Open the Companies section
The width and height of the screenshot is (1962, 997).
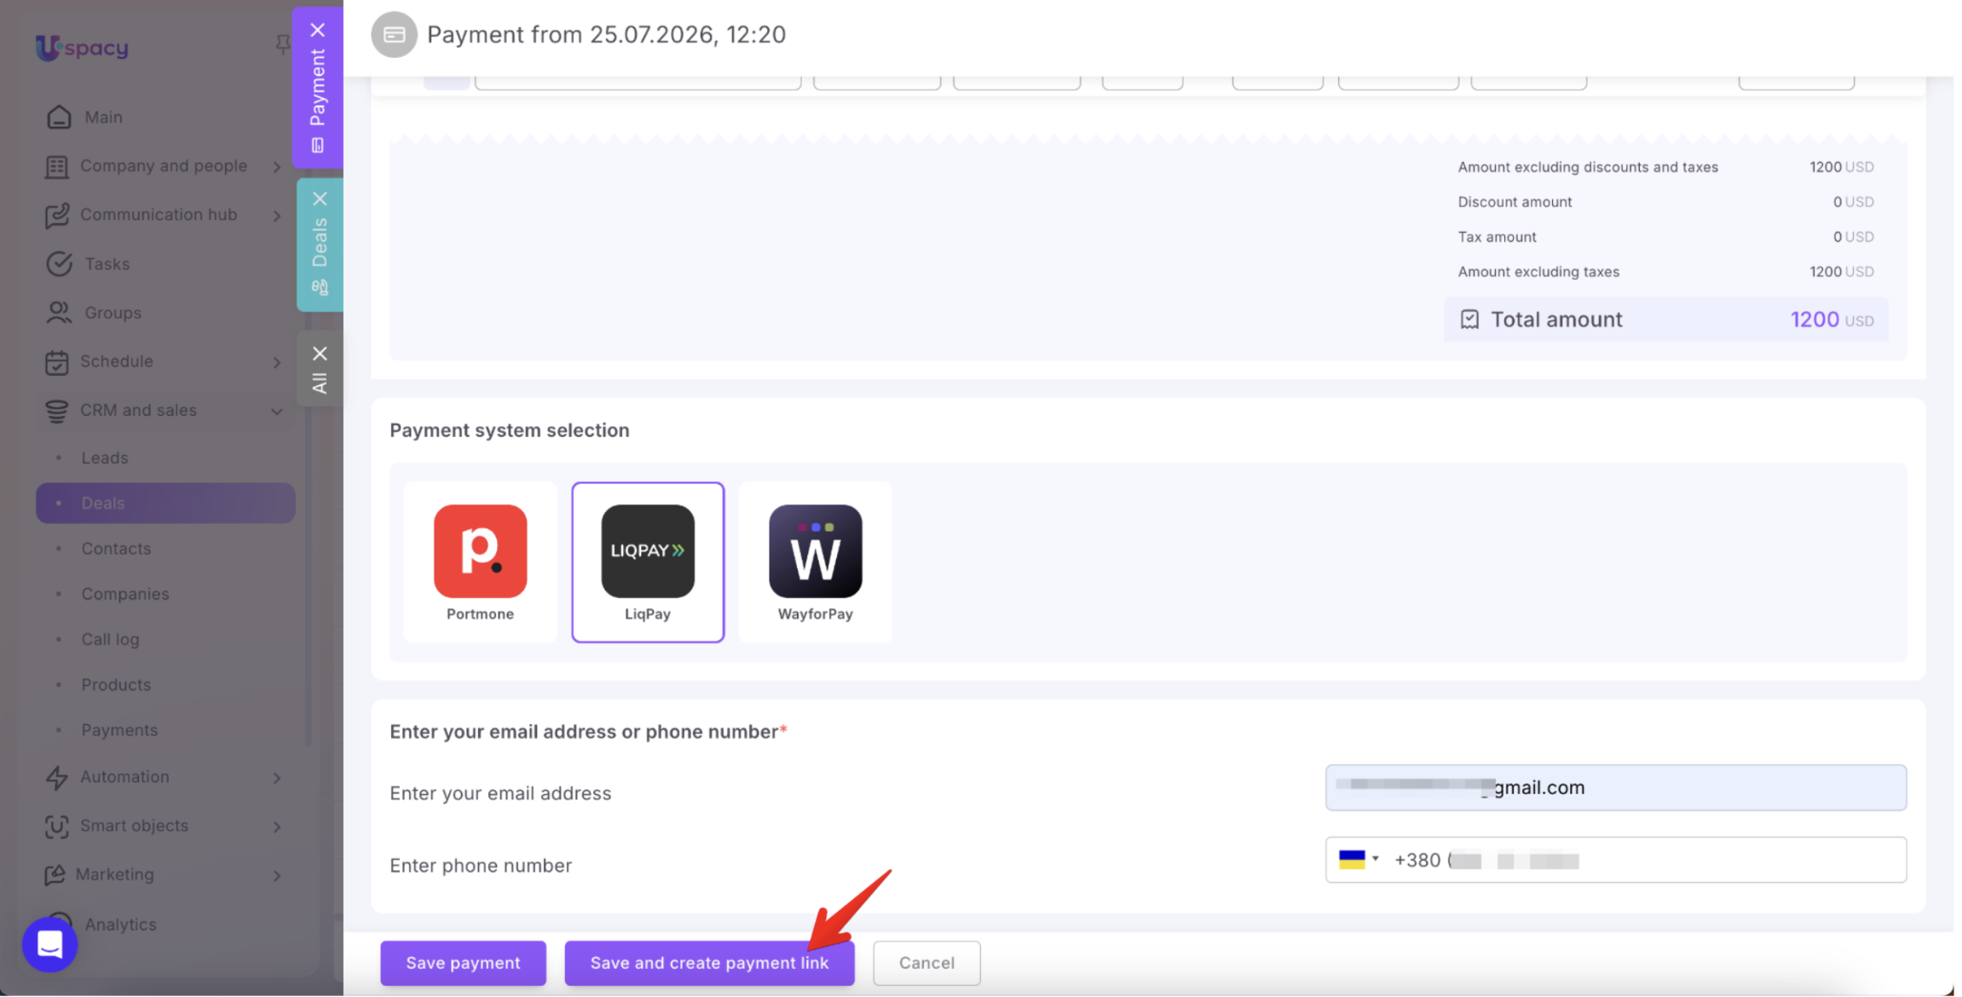pos(125,594)
